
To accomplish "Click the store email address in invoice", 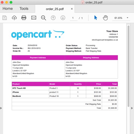I will pos(105,40).
